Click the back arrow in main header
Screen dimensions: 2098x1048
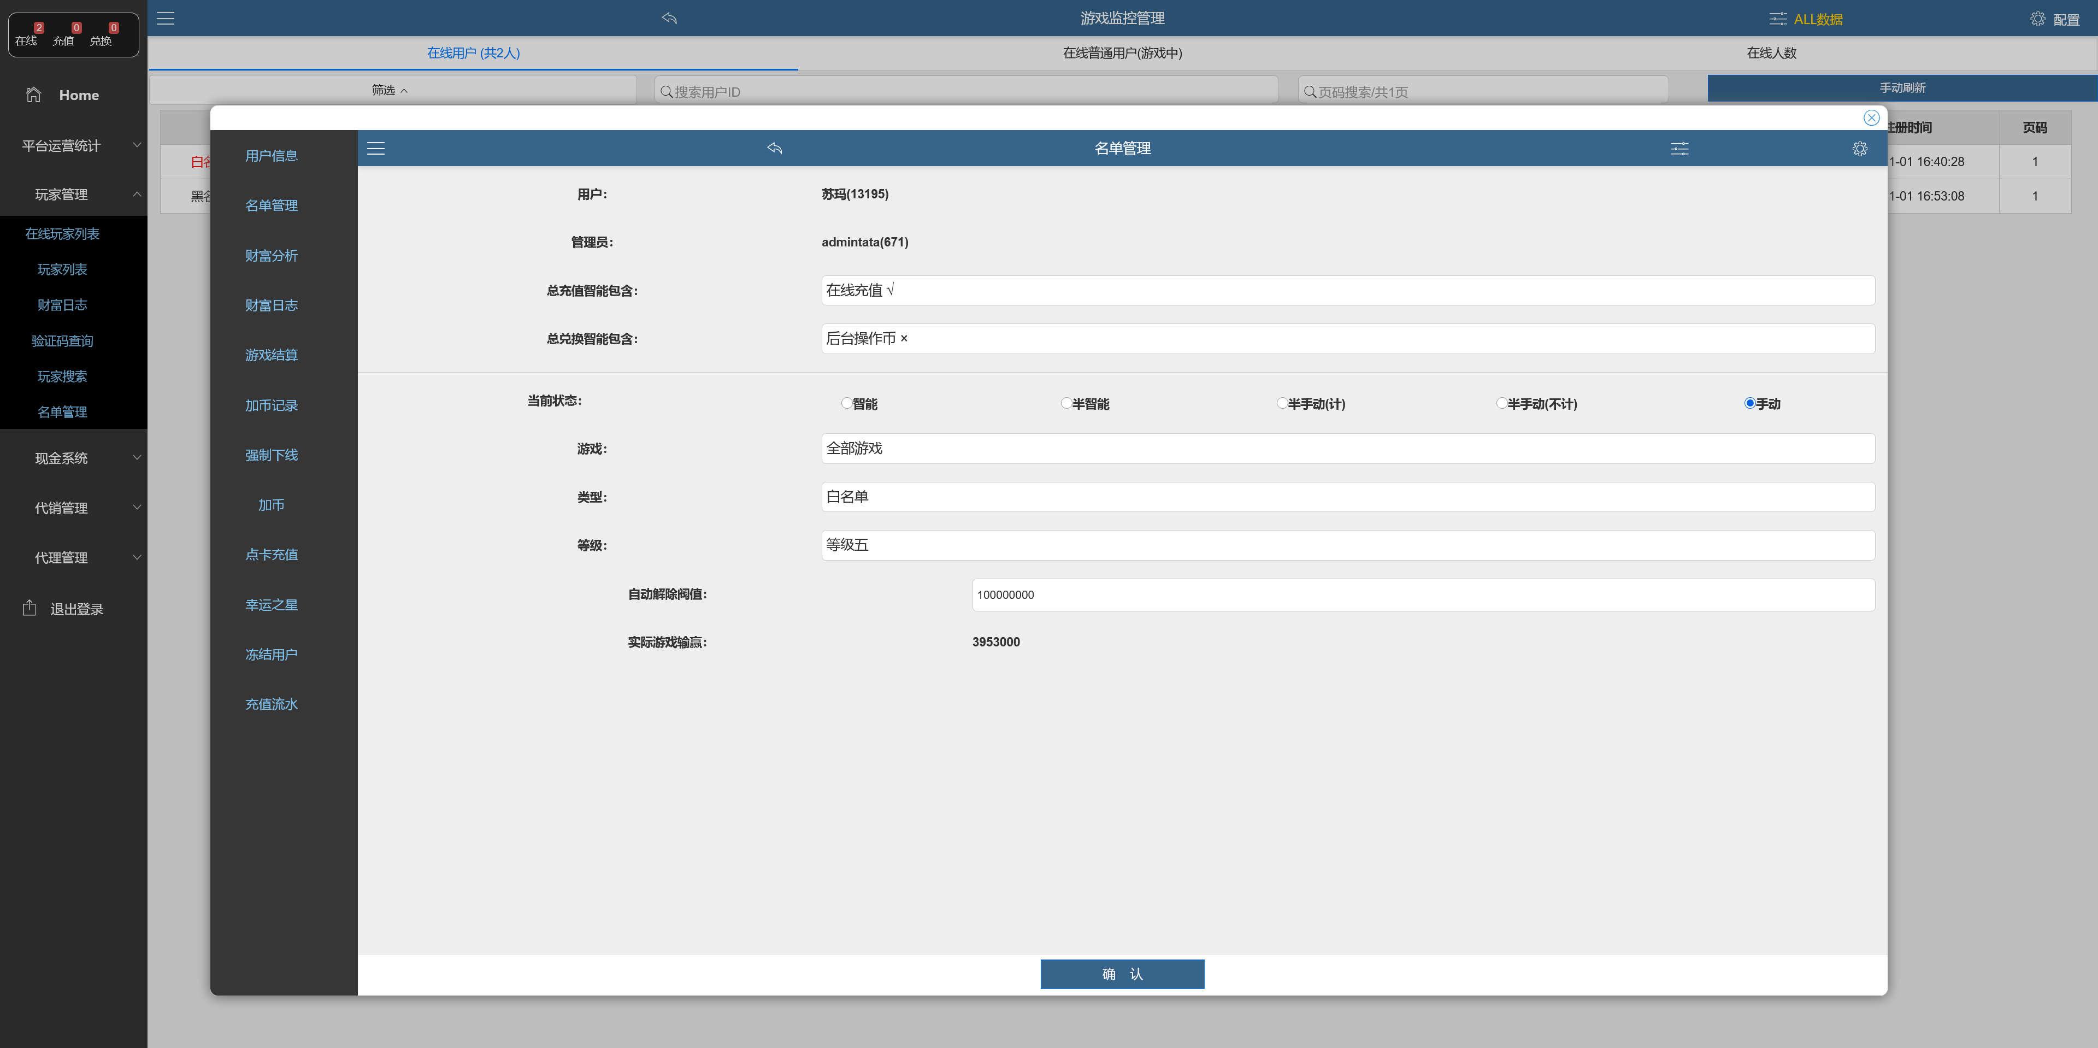669,18
